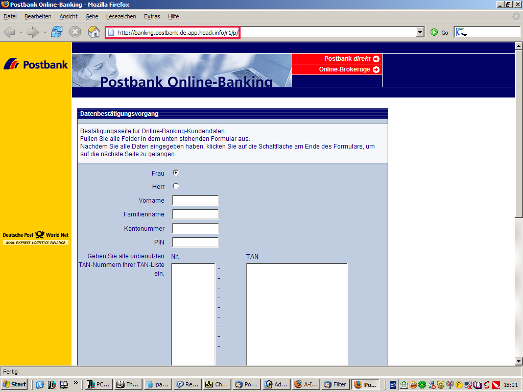The height and width of the screenshot is (392, 523).
Task: Follow the Online-Brokerage link
Action: (x=345, y=69)
